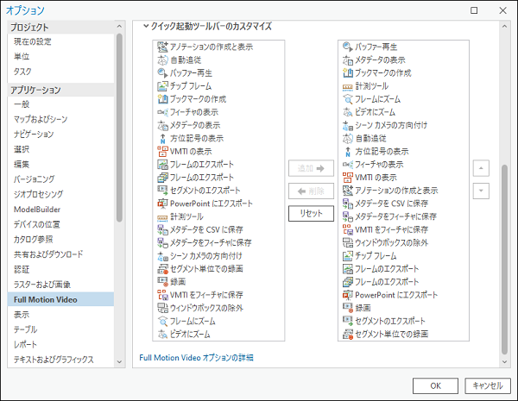This screenshot has height=401, width=518.
Task: Click the ブックマークの作成 icon in right list
Action: 348,73
